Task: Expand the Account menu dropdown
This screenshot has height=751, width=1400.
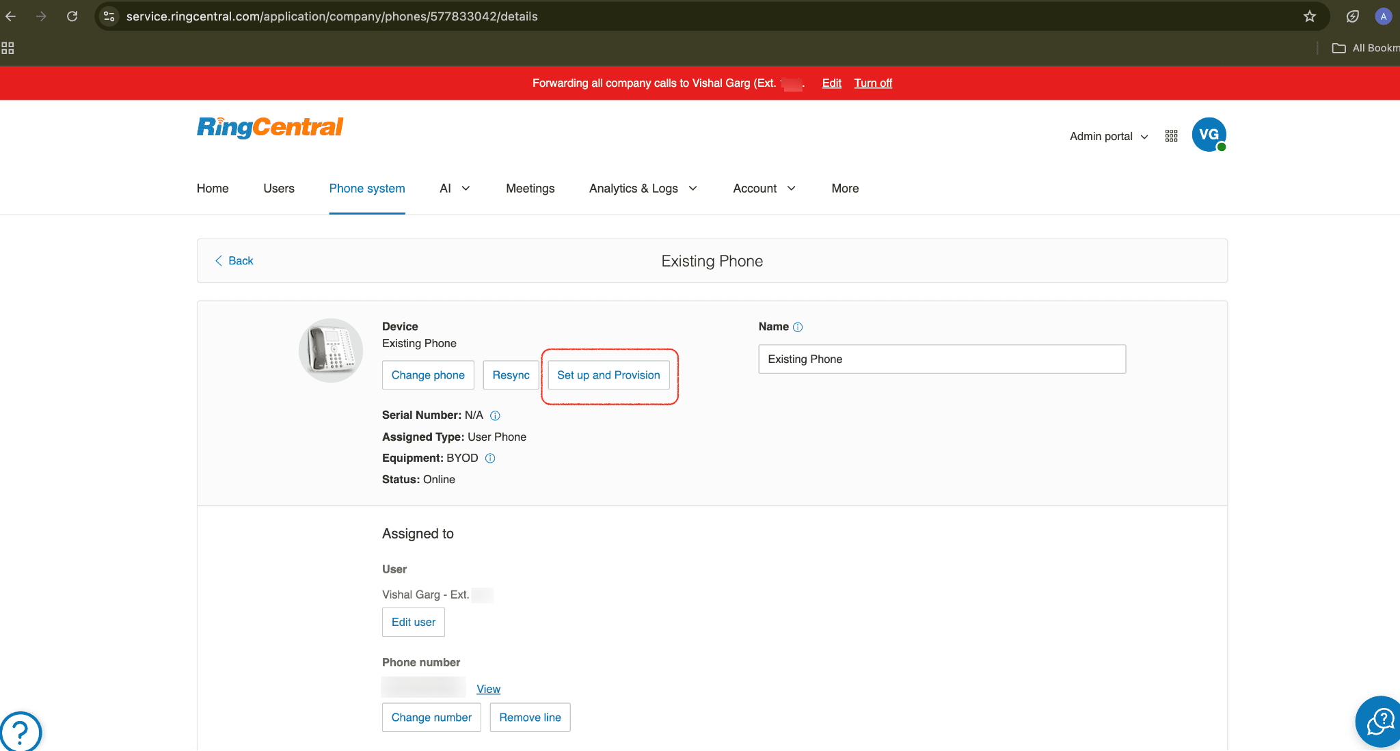Action: click(x=764, y=189)
